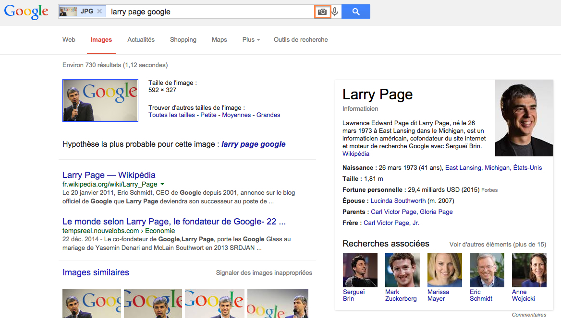Open Carl Victor Page, Jr. link

(391, 223)
